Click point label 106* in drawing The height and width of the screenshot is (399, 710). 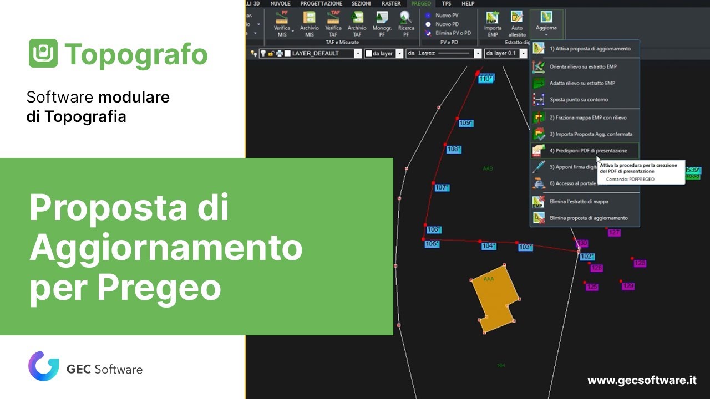434,229
